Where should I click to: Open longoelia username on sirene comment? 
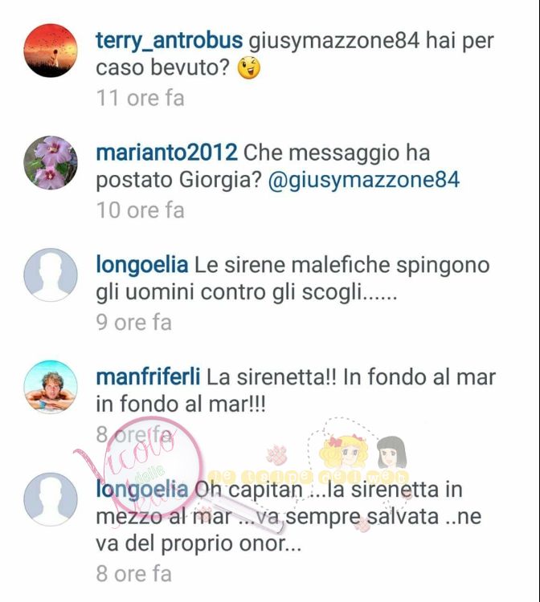click(x=141, y=265)
